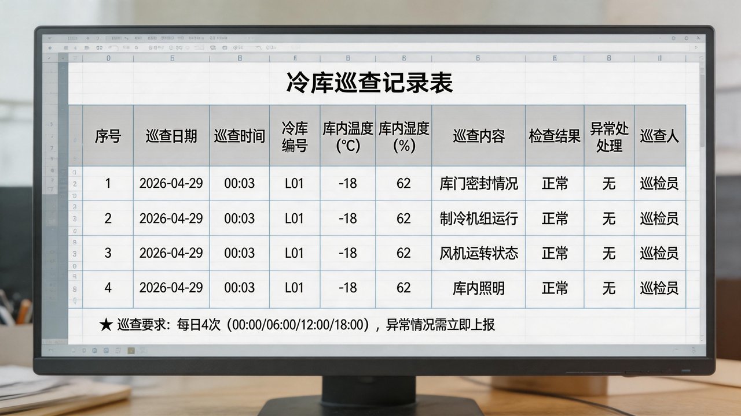Select the cell containing 冷库巡查记录表 title
Image resolution: width=741 pixels, height=416 pixels.
tap(370, 81)
